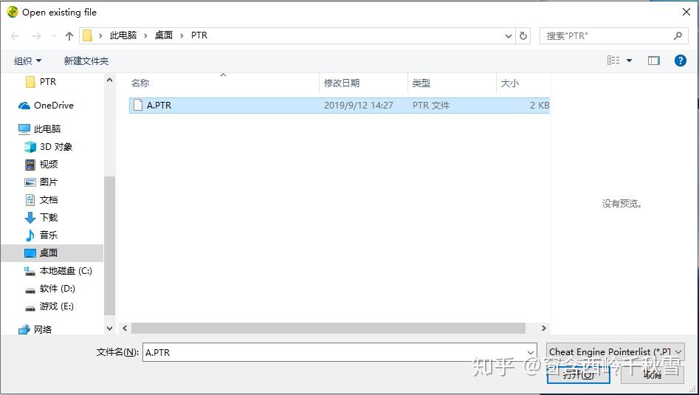
Task: Select PTR folder in navigation pane
Action: (x=41, y=82)
